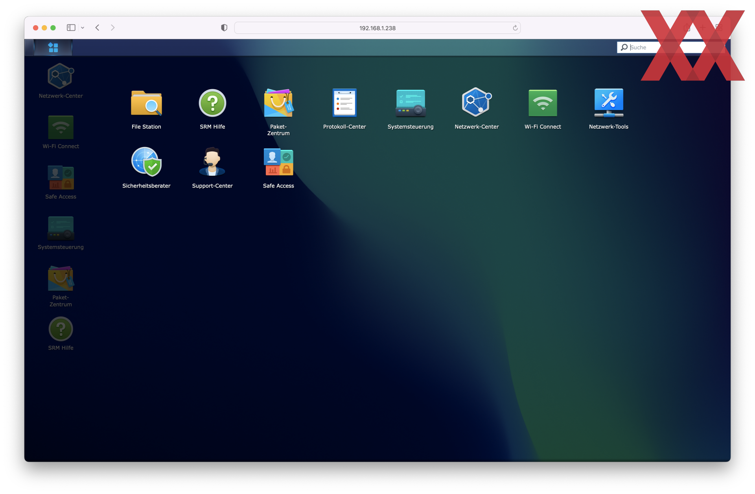Click Netzwerk-Center desktop shortcut on left
Image resolution: width=755 pixels, height=494 pixels.
pos(61,81)
